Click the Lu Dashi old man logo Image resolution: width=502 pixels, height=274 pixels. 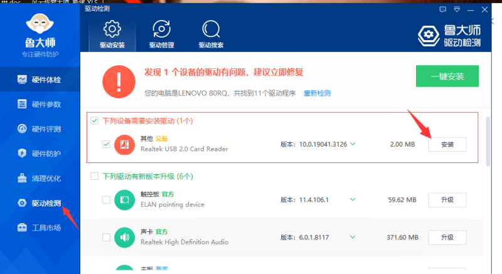pos(40,23)
